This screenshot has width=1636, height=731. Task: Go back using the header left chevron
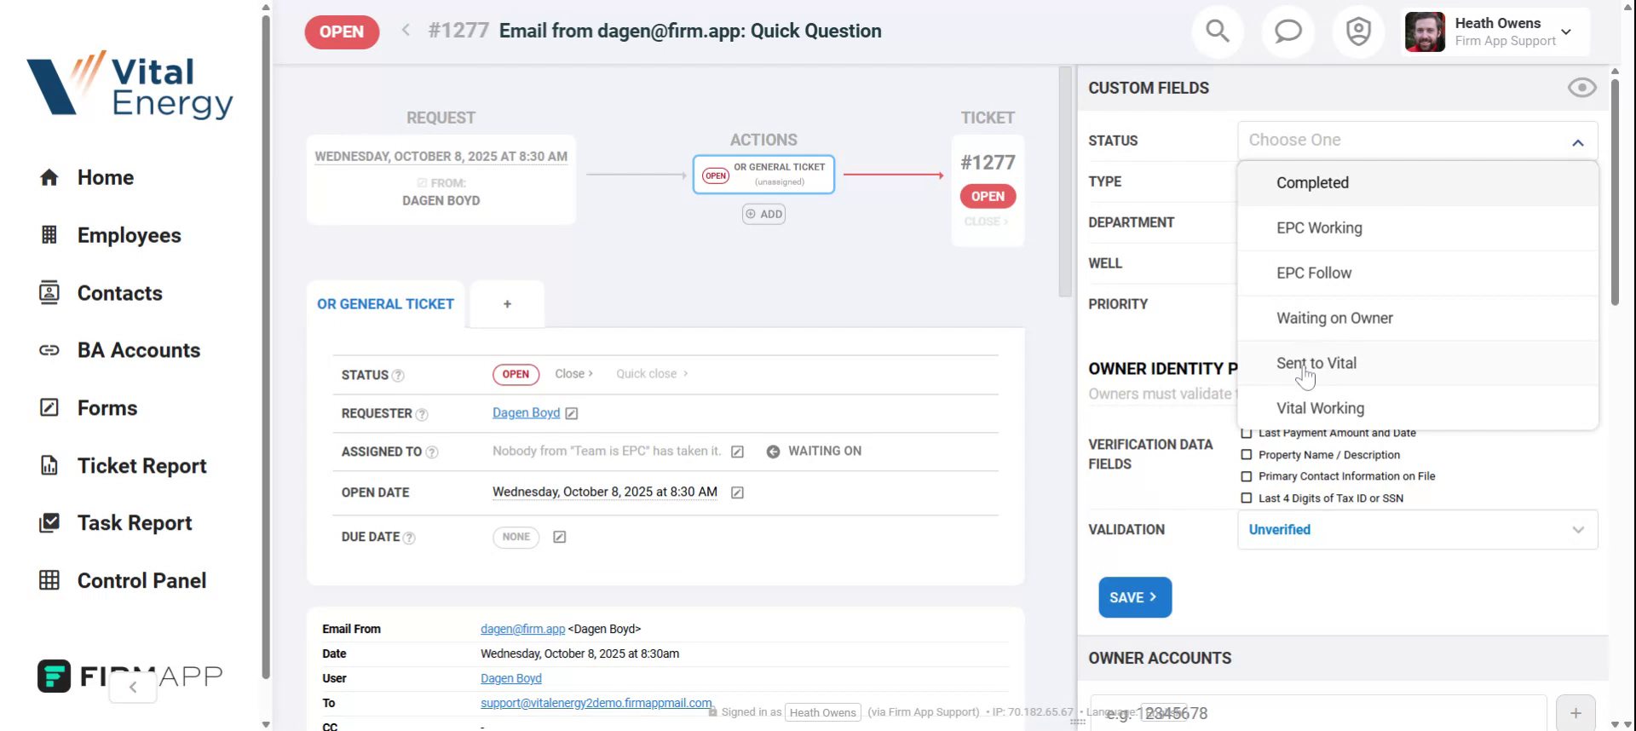[x=406, y=31]
